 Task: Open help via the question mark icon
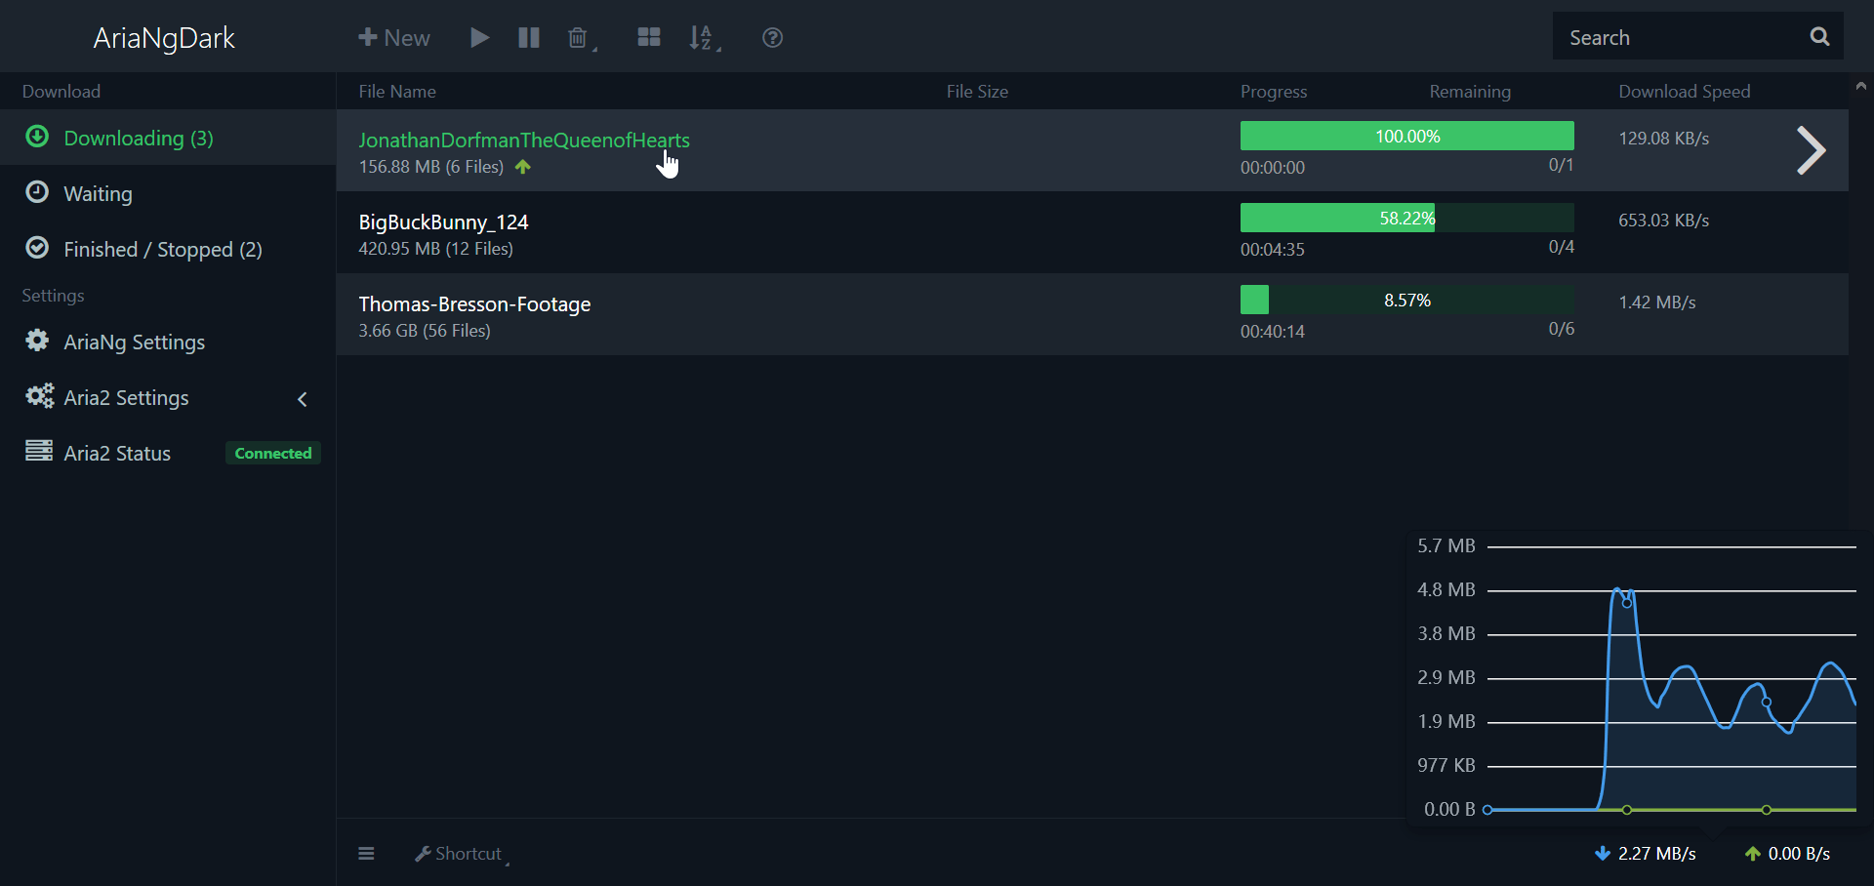[x=772, y=37]
